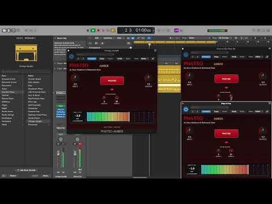Click the INPUT knob in top-right plugin
The height and width of the screenshot is (204, 272).
(x=189, y=76)
